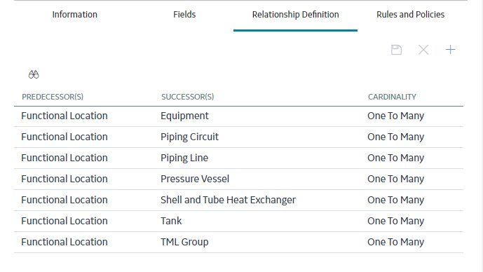Viewport: 483px width, 272px height.
Task: Sort by the Predecessor(s) column header
Action: pyautogui.click(x=53, y=97)
